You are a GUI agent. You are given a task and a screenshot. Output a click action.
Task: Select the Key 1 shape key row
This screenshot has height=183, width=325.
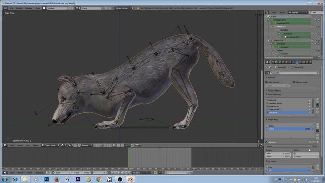[x=290, y=129]
